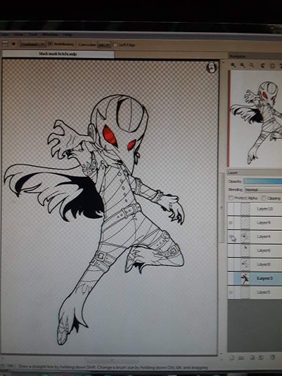Screen dimensions: 282x376
Task: Tick the Protect Alpha checkbox
Action: coord(231,198)
